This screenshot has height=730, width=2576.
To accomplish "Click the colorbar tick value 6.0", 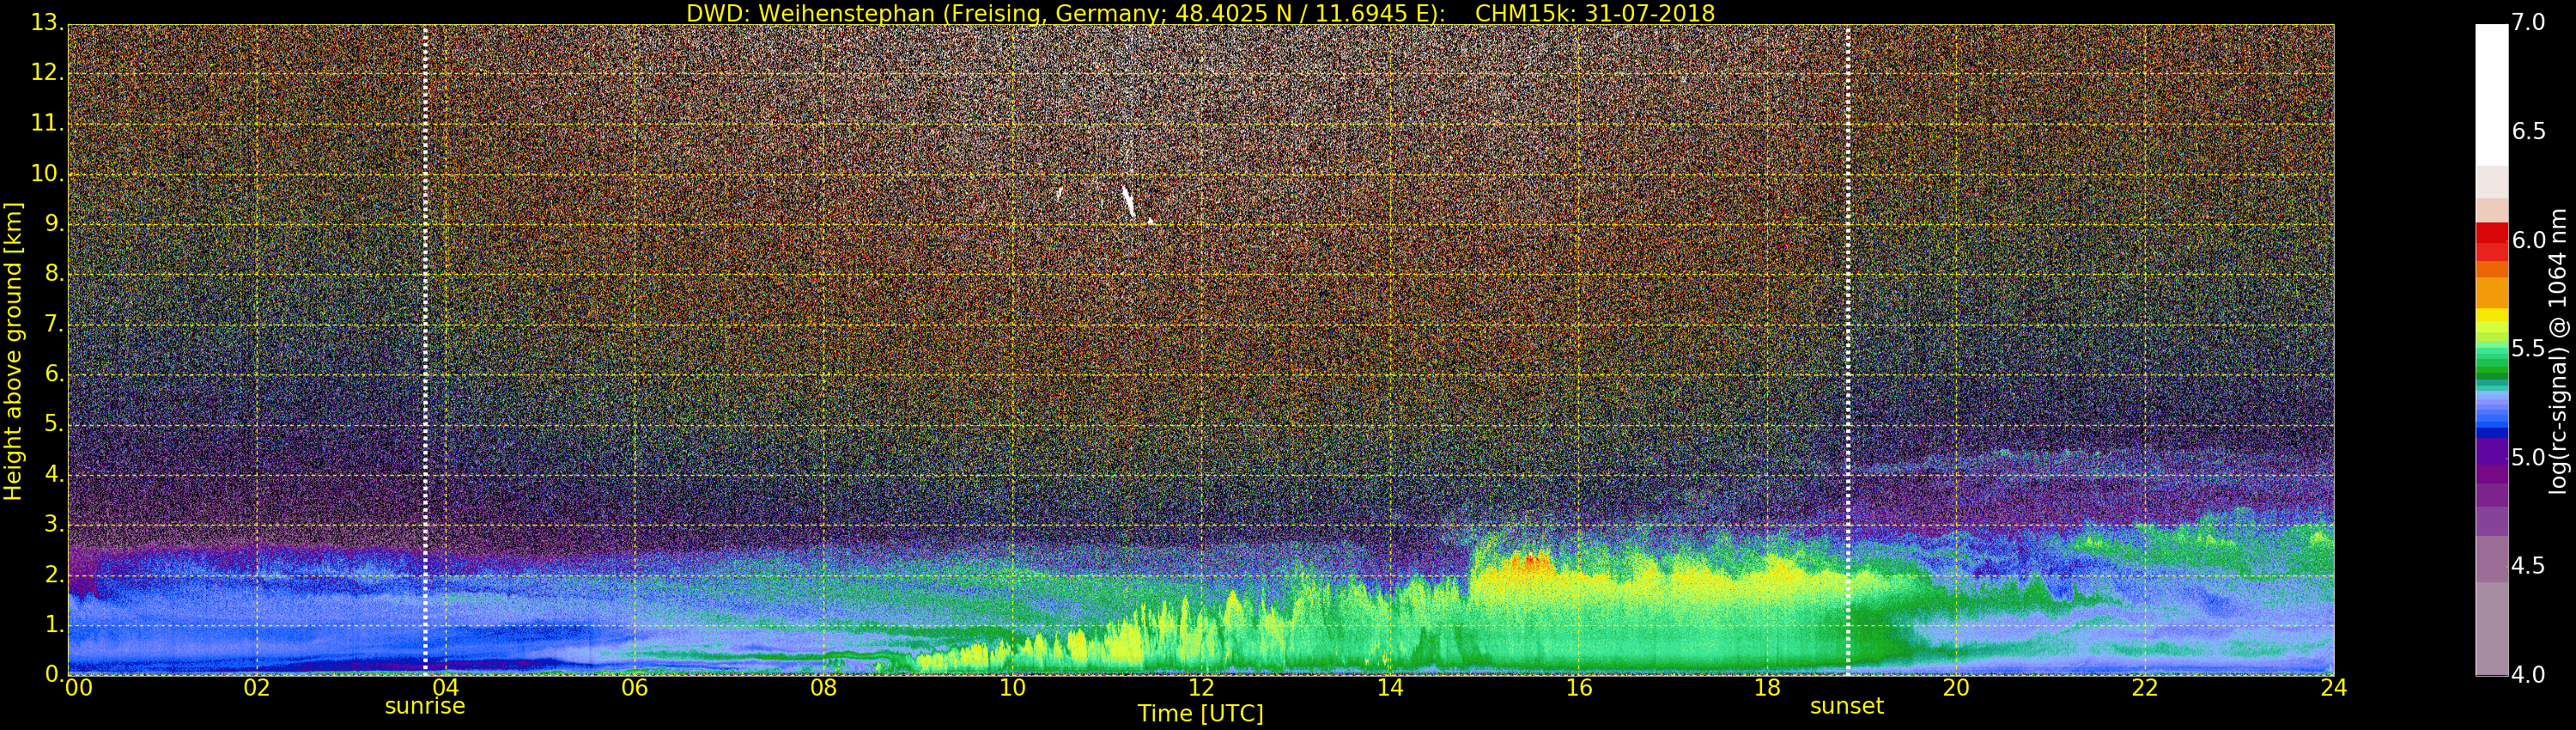I will 2528,240.
